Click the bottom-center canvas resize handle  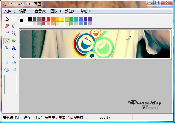[x=95, y=59]
